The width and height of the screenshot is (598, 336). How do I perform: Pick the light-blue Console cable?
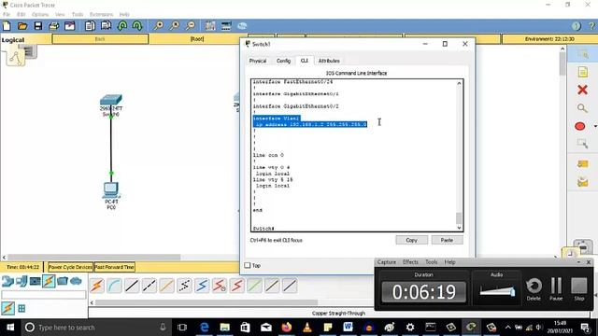coord(114,286)
